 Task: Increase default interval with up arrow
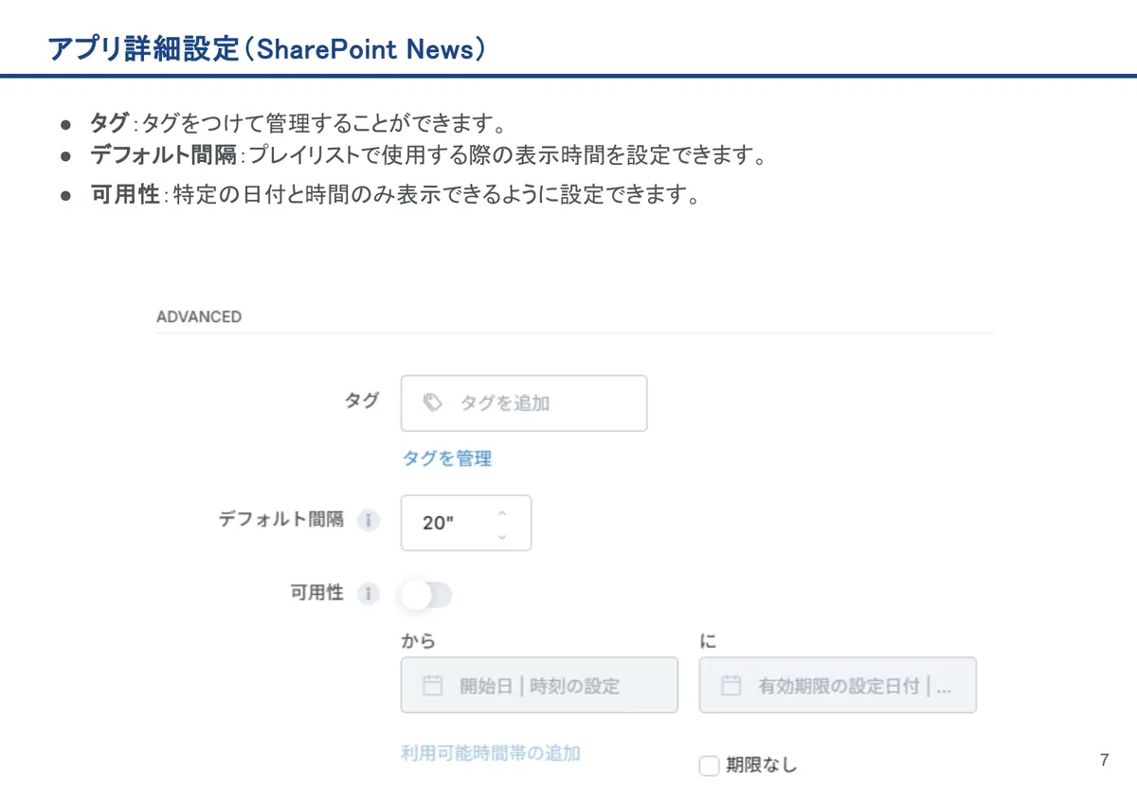[x=502, y=512]
